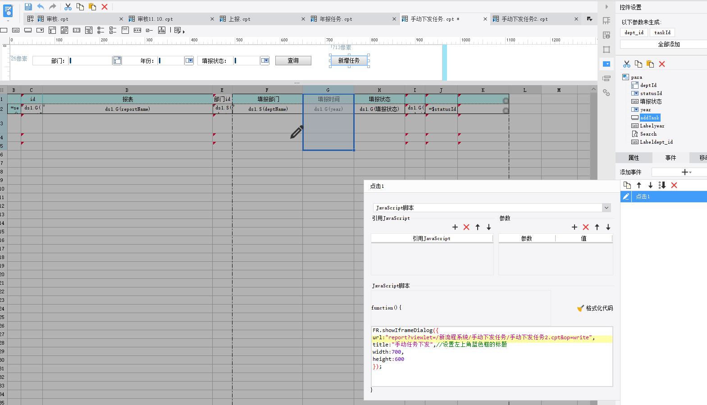The height and width of the screenshot is (405, 707).
Task: Undo the last action
Action: coord(41,7)
